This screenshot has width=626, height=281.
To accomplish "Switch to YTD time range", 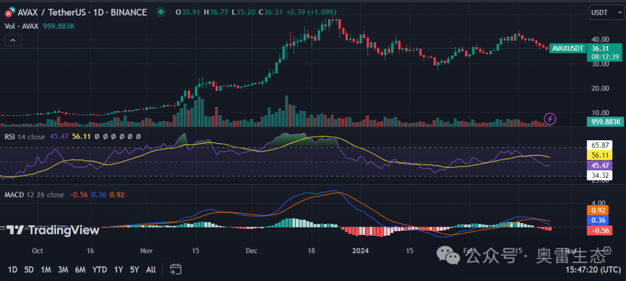I will 100,269.
